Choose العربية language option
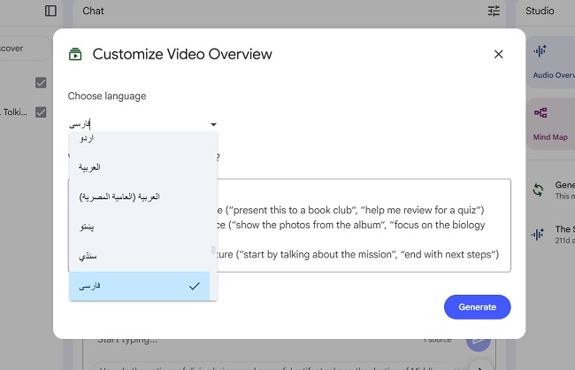 89,166
